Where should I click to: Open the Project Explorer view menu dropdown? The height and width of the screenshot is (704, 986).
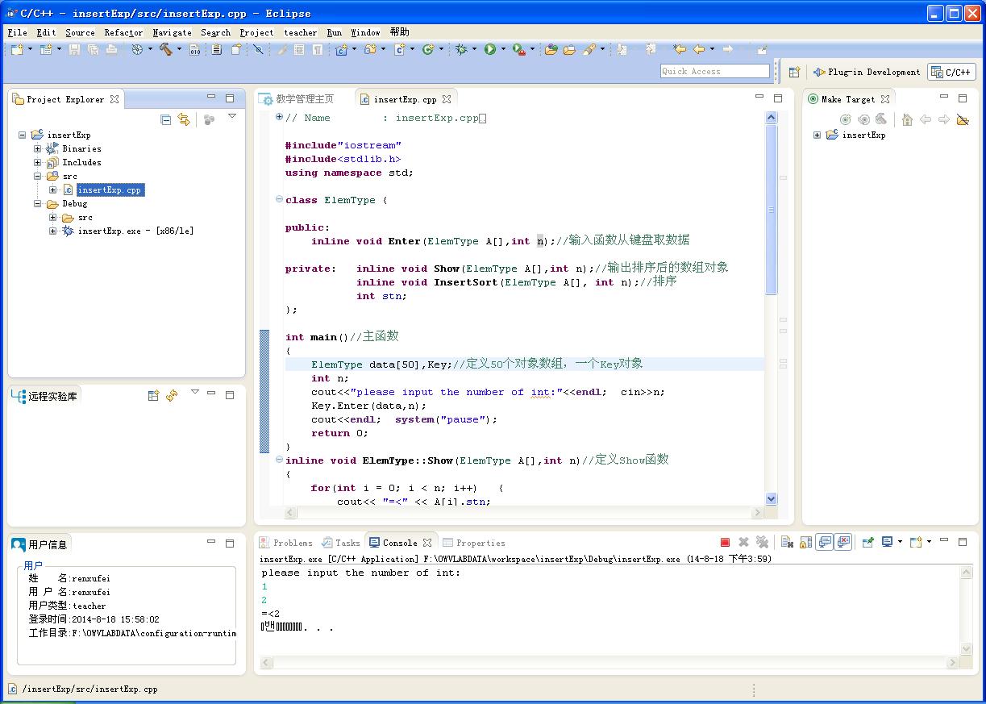[232, 118]
